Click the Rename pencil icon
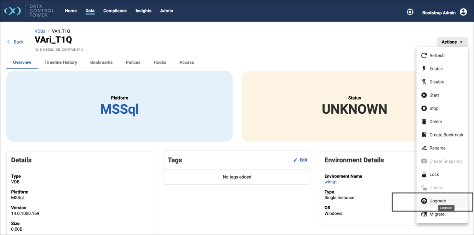This screenshot has width=474, height=235. tap(424, 148)
